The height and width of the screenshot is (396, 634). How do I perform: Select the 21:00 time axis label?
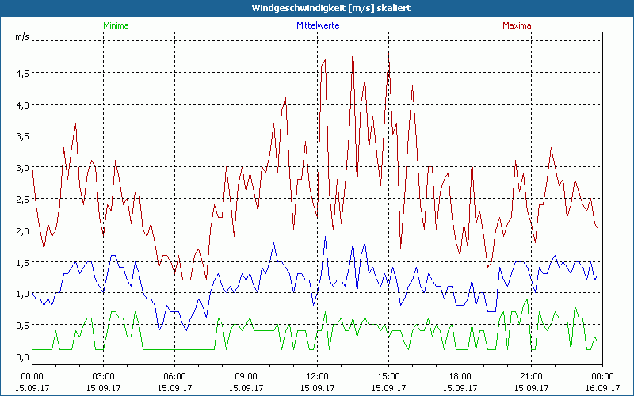click(531, 376)
